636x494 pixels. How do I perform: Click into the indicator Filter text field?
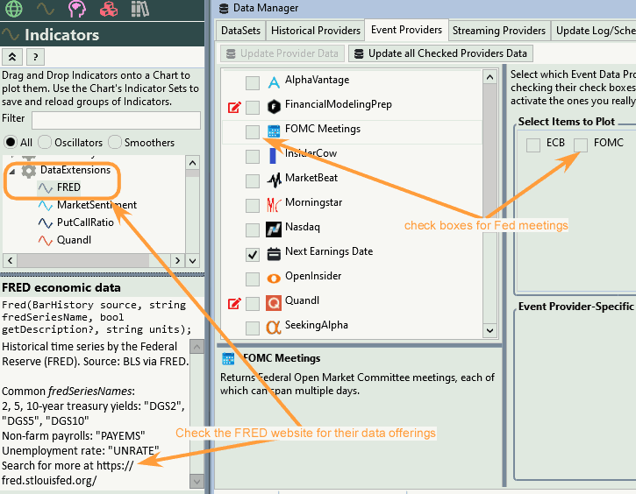pos(116,119)
